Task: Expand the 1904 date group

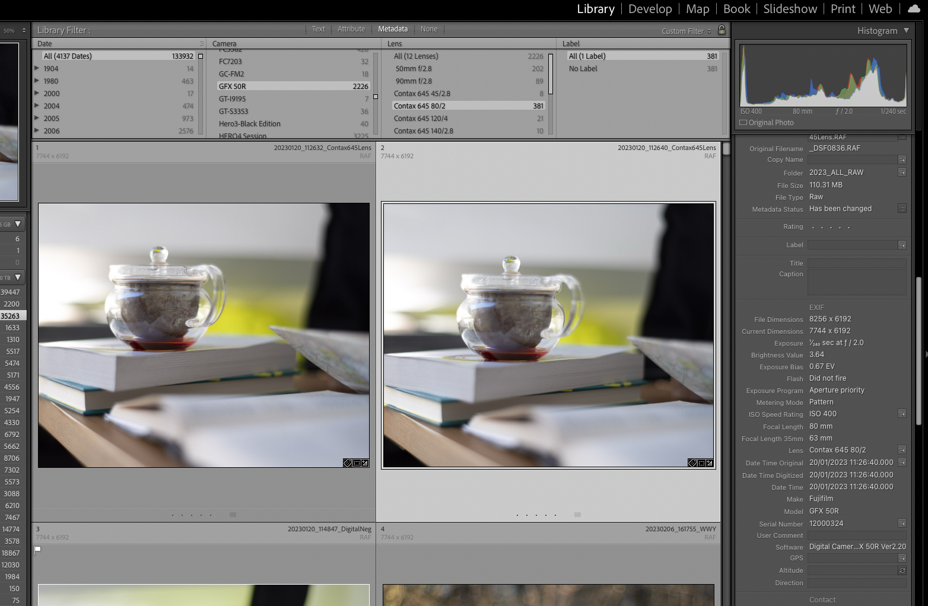Action: pos(37,68)
